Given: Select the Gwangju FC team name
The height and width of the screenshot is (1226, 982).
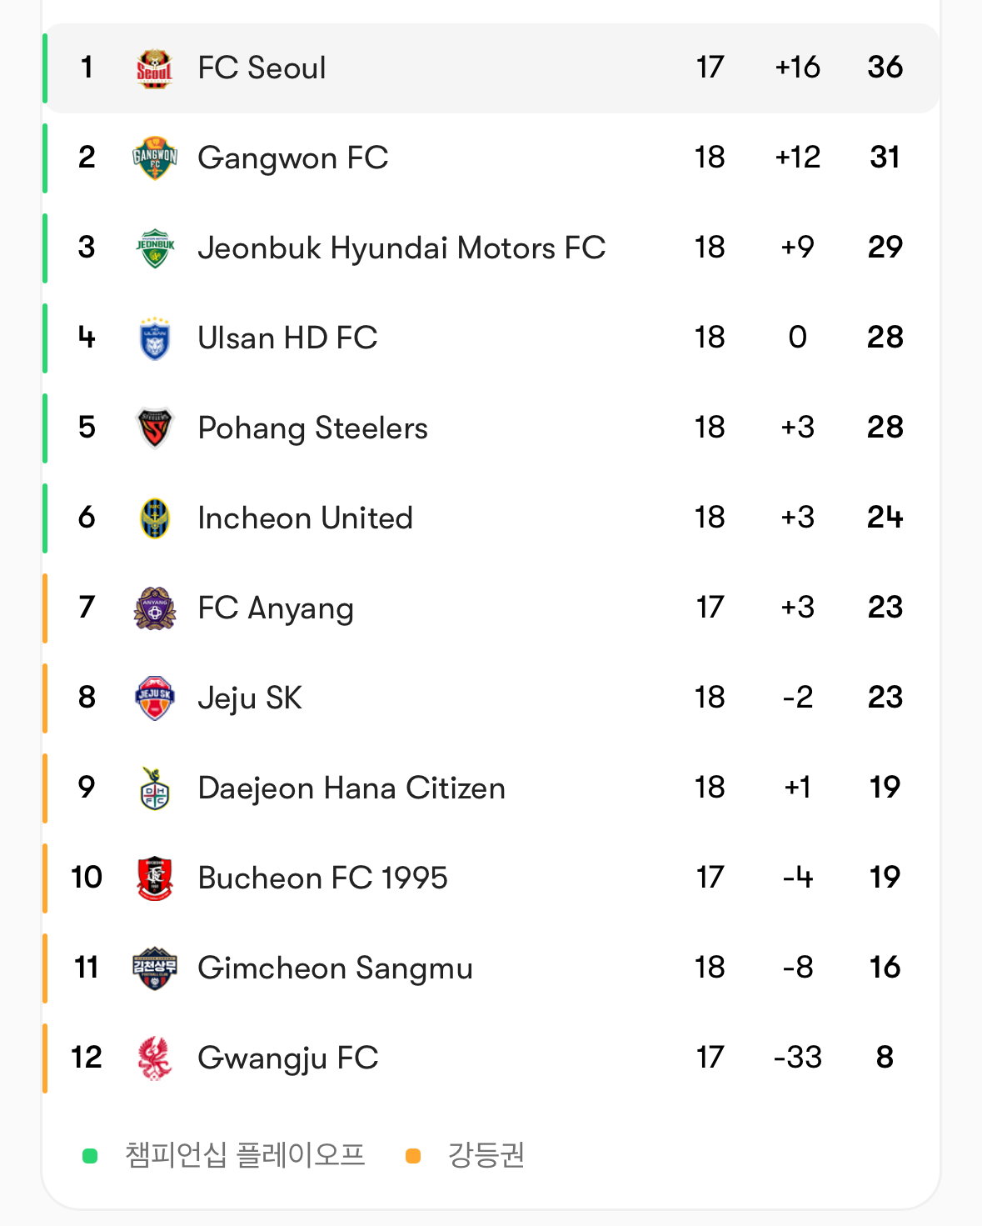Looking at the screenshot, I should (x=288, y=1058).
